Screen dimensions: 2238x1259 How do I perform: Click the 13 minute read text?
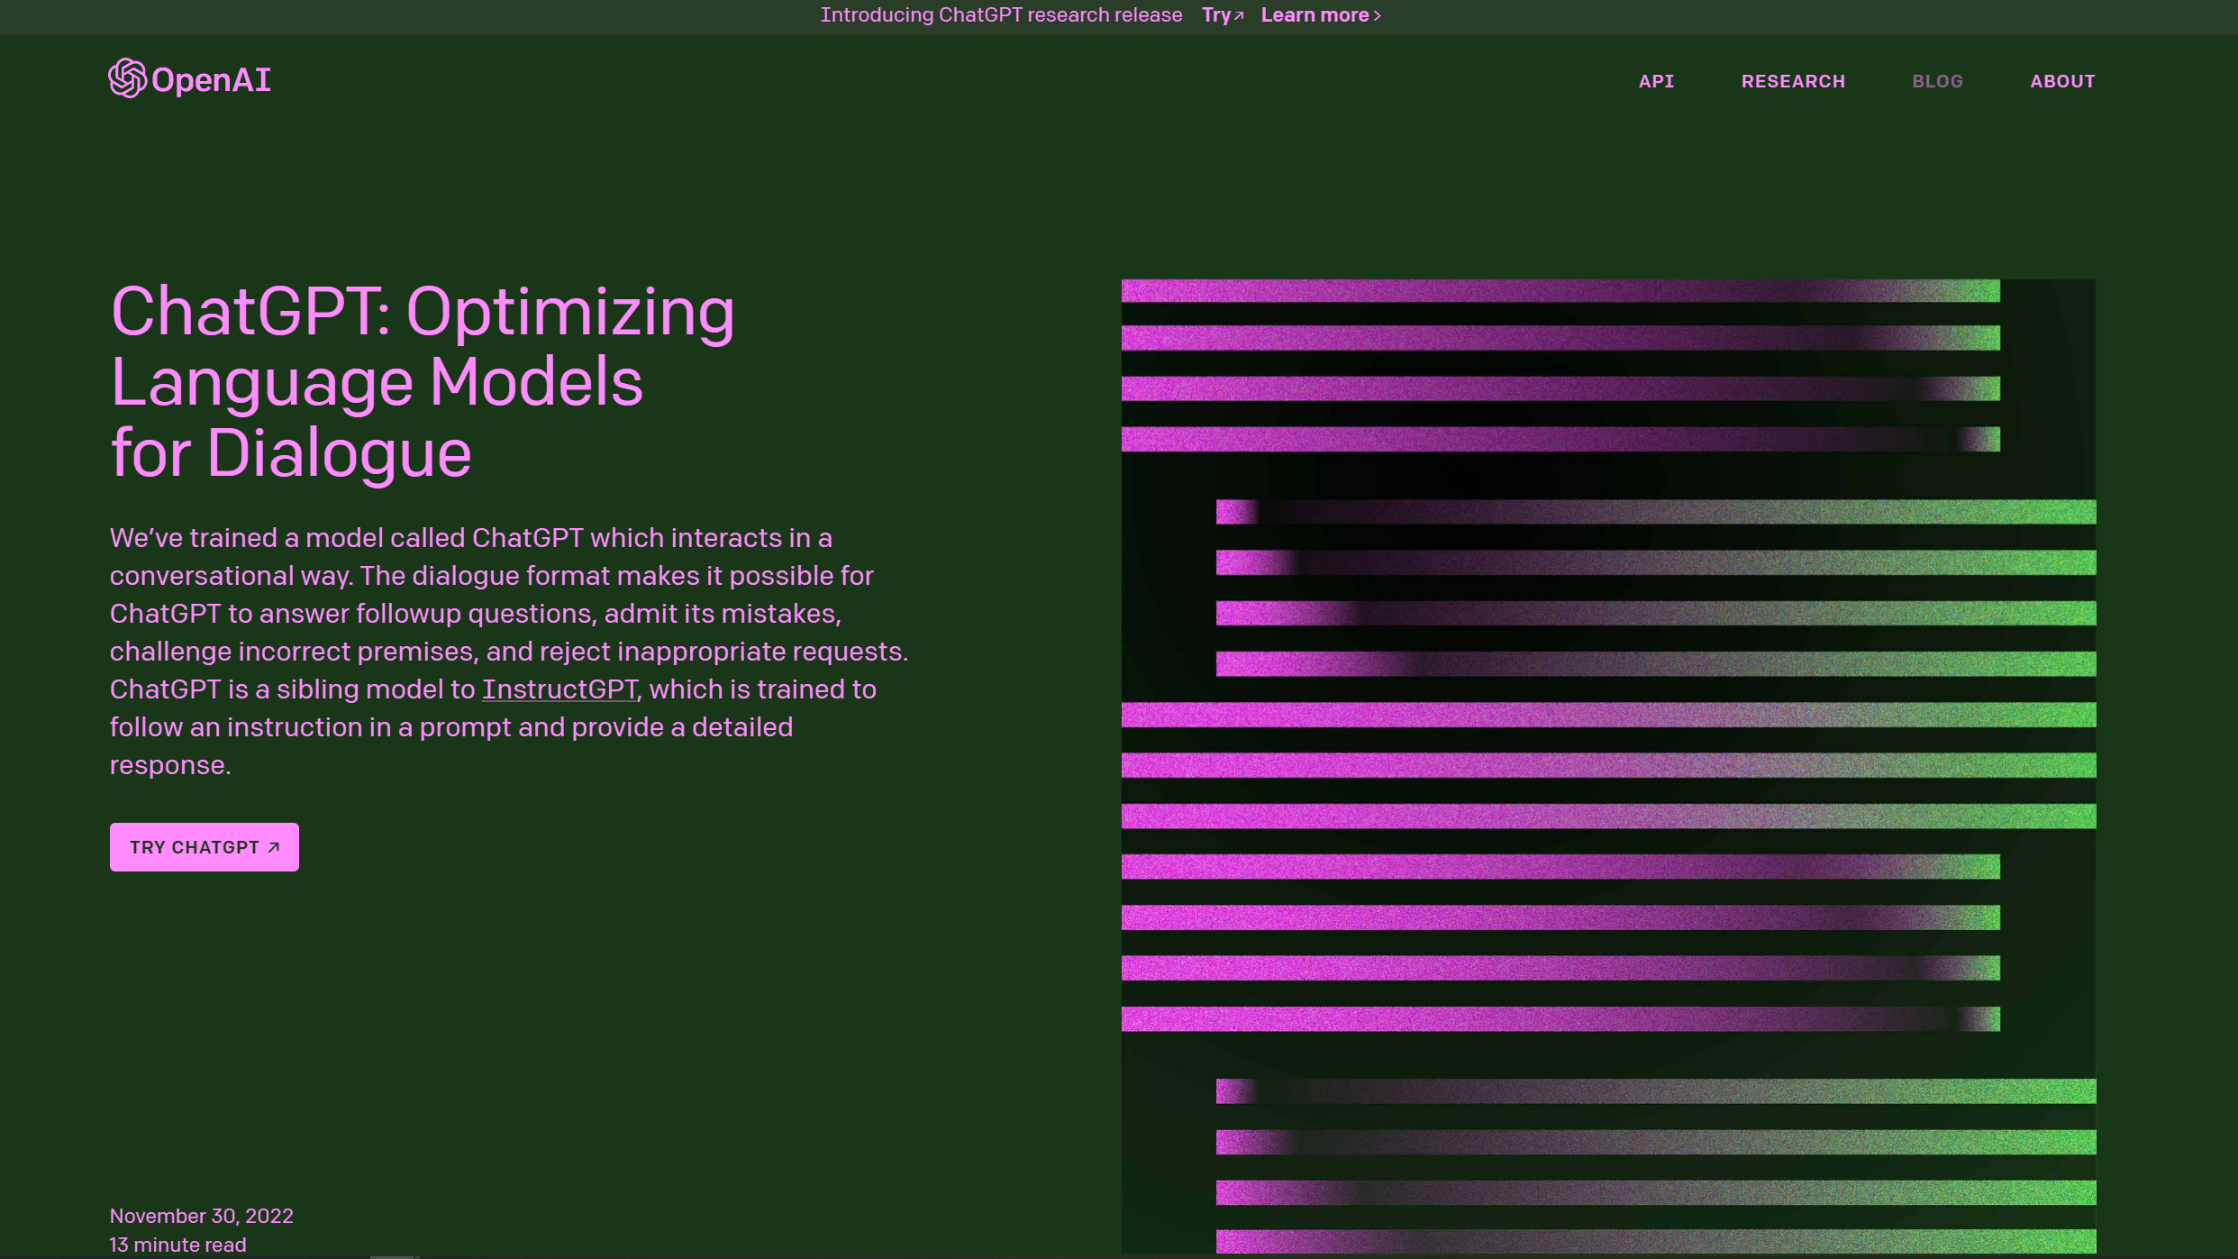[178, 1245]
